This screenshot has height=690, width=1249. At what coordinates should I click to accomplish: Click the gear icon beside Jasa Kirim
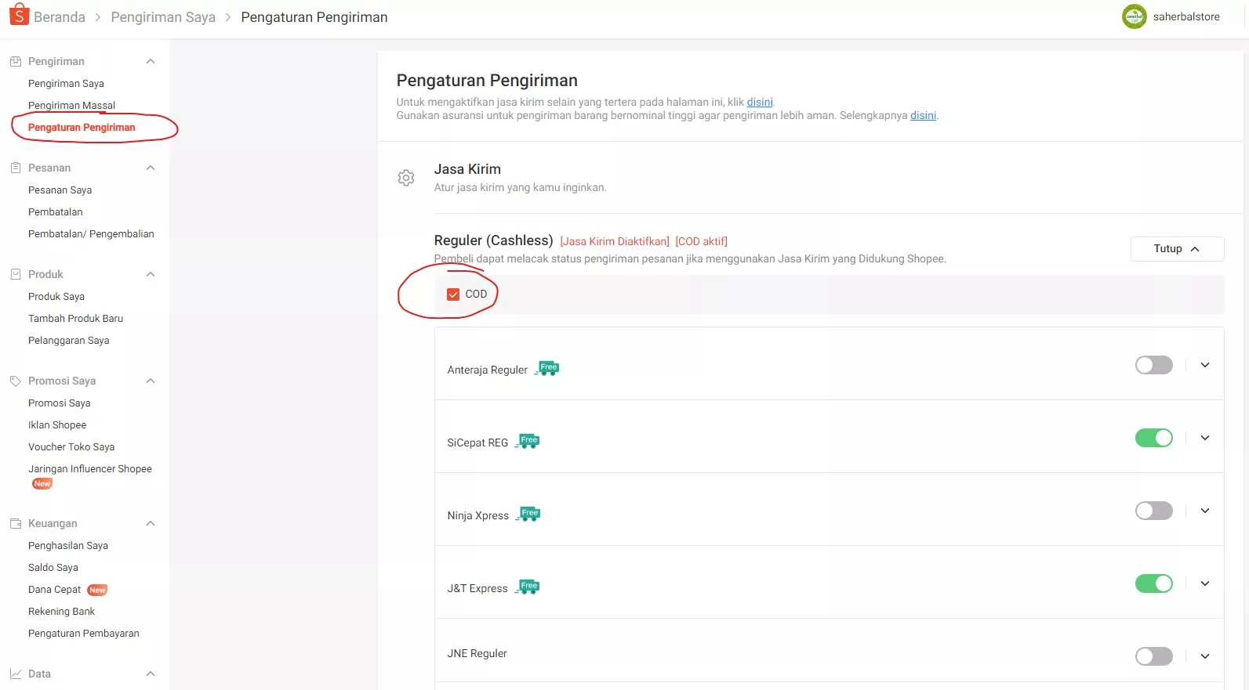point(406,177)
